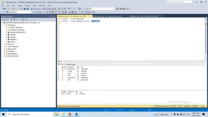Expand the AdventureWorks2016 database node

point(6,32)
